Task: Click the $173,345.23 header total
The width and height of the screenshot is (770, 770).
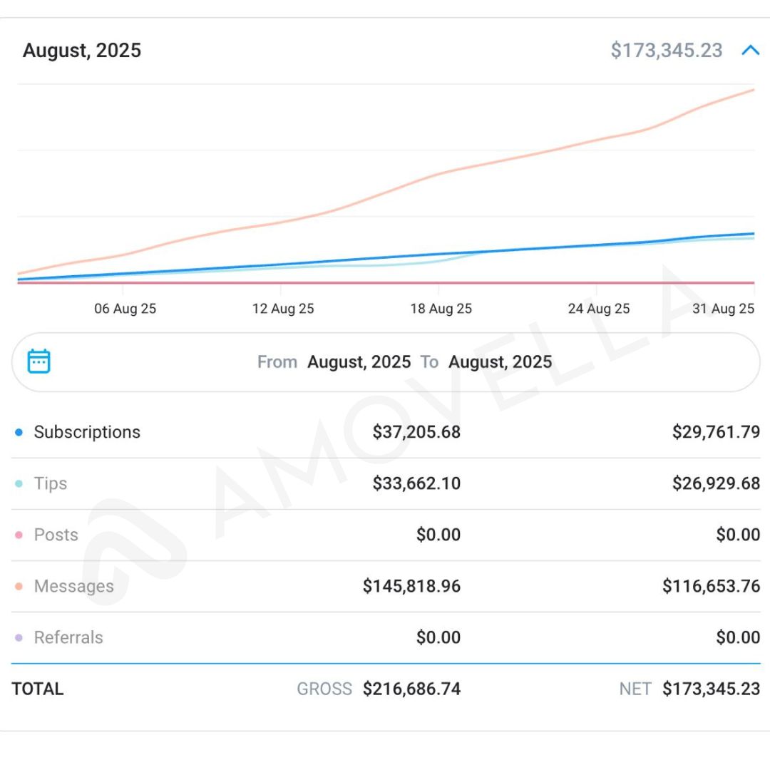Action: tap(667, 51)
